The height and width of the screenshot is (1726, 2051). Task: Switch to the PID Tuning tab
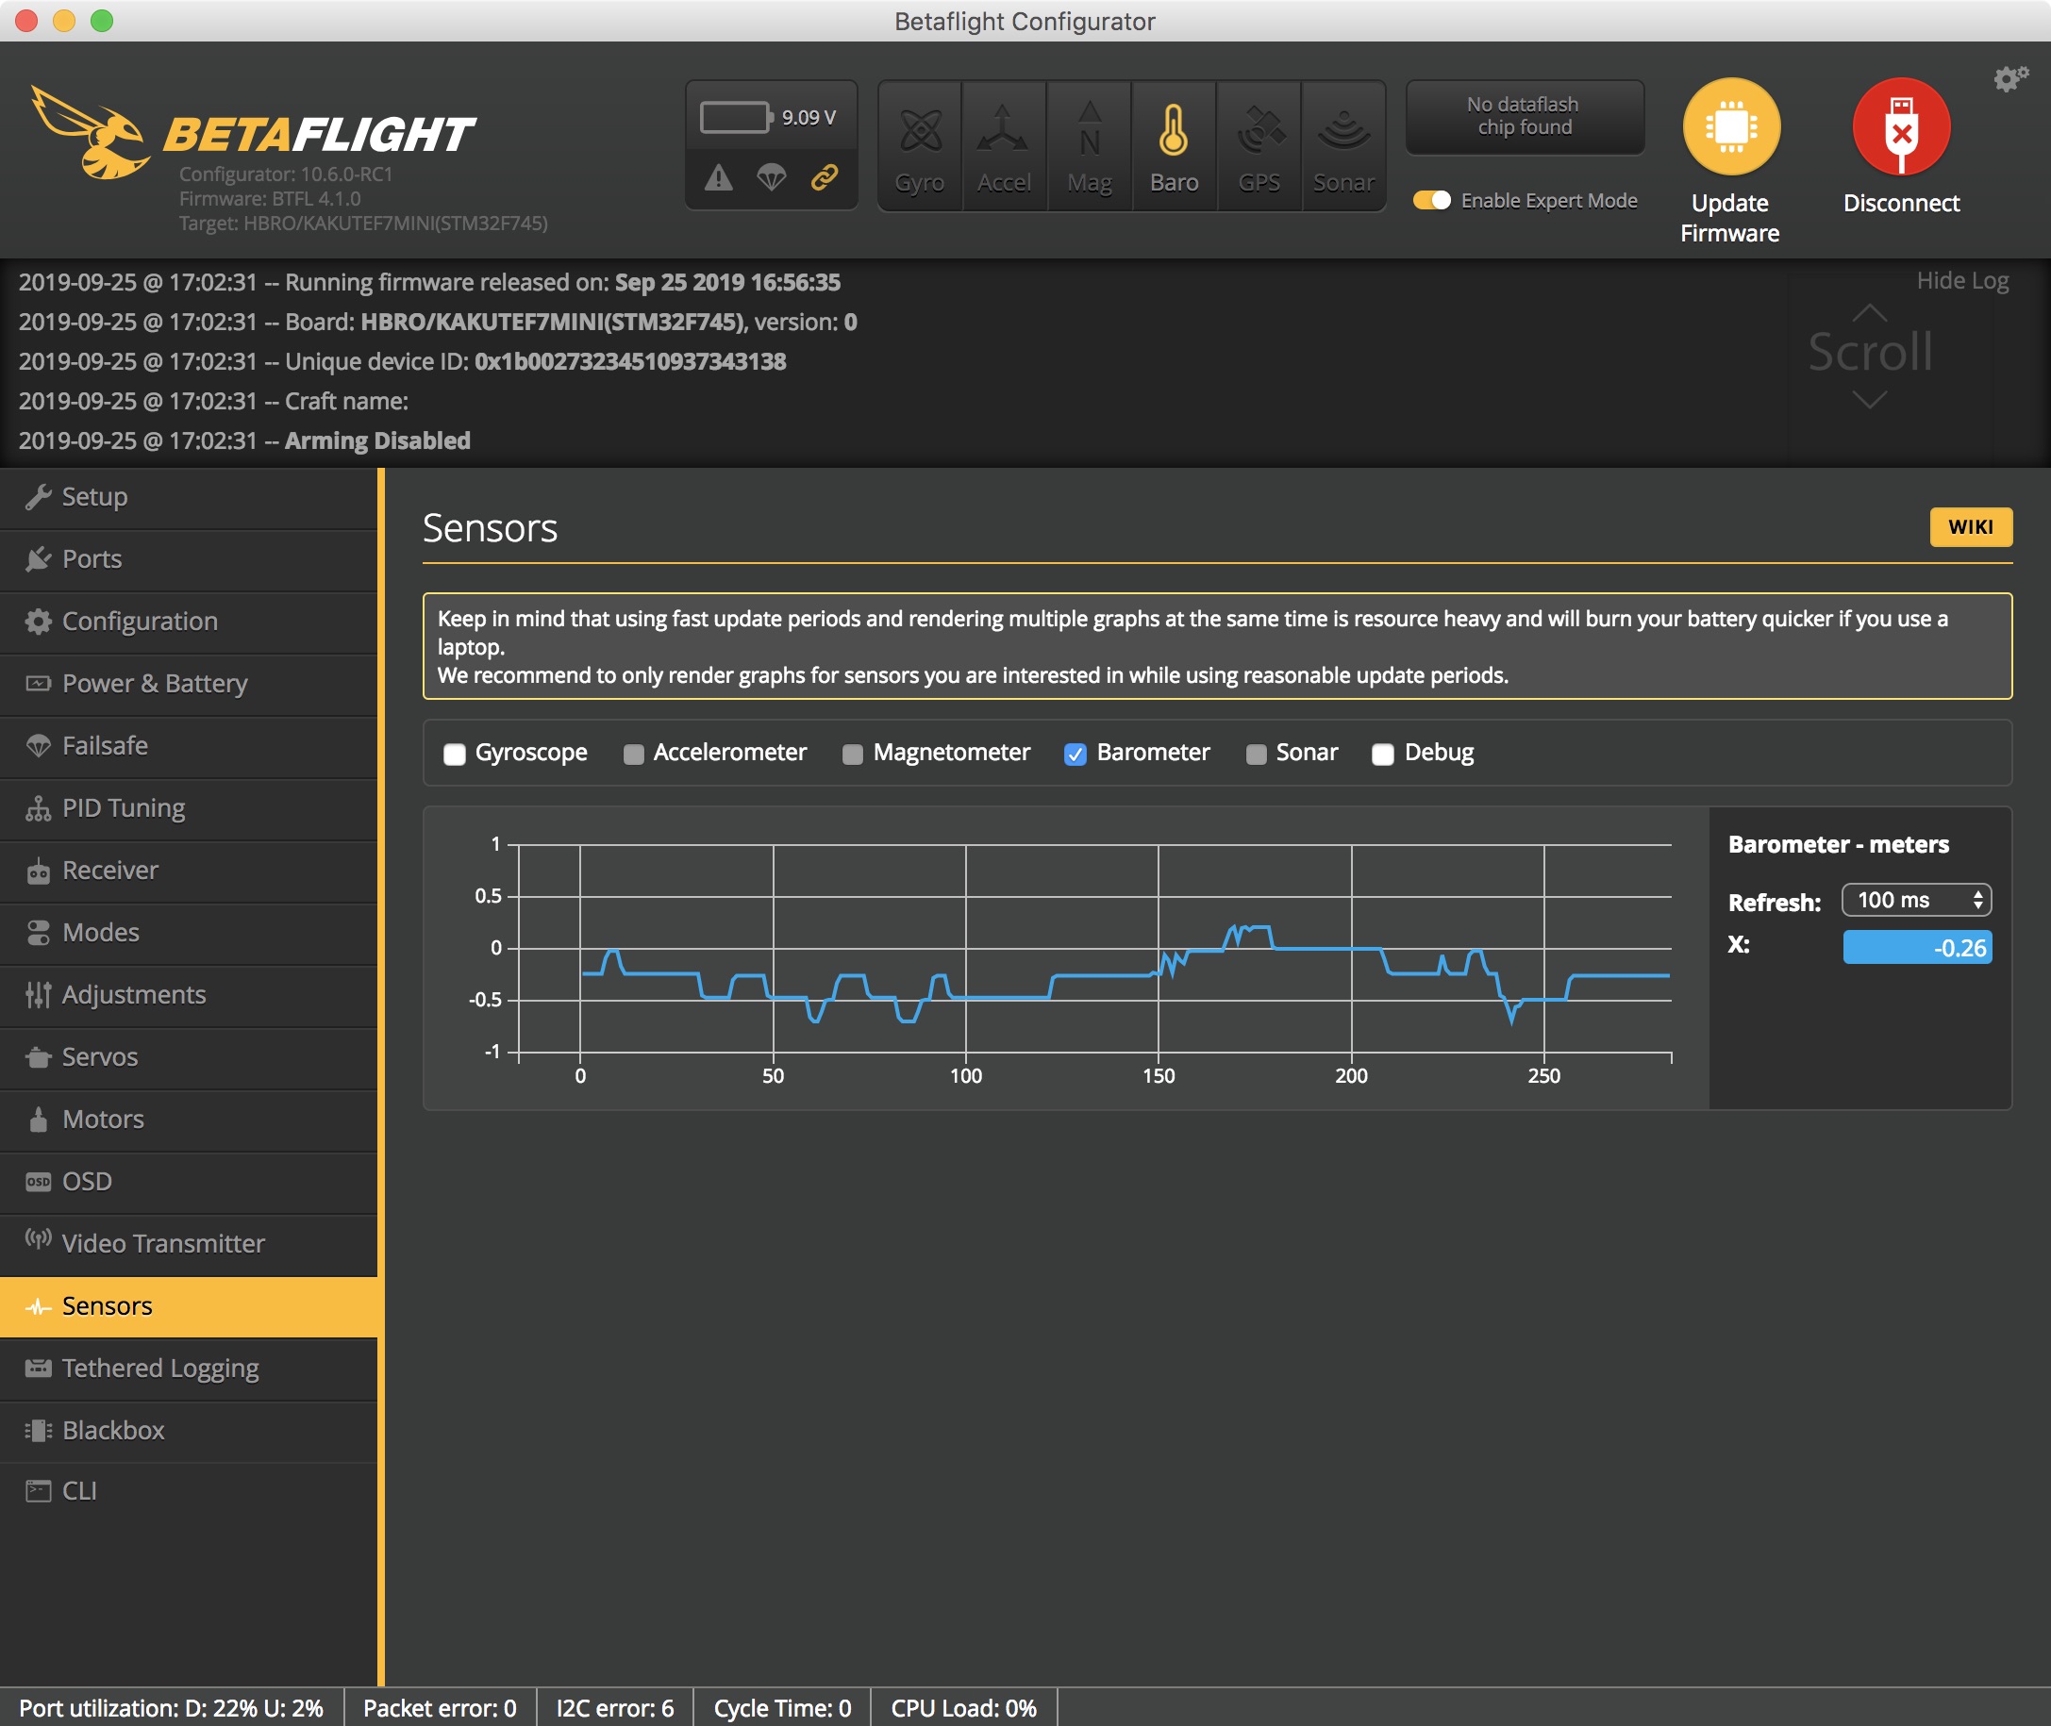[x=123, y=808]
